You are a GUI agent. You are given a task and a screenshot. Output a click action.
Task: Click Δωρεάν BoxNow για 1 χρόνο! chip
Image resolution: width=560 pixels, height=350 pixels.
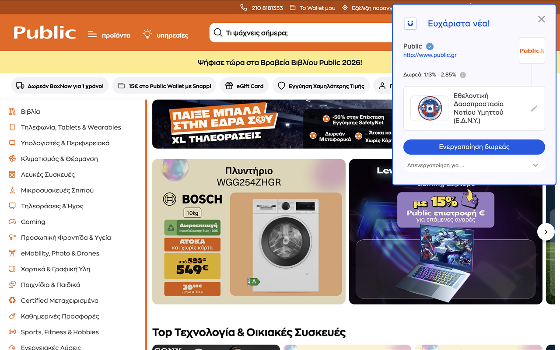(x=59, y=86)
